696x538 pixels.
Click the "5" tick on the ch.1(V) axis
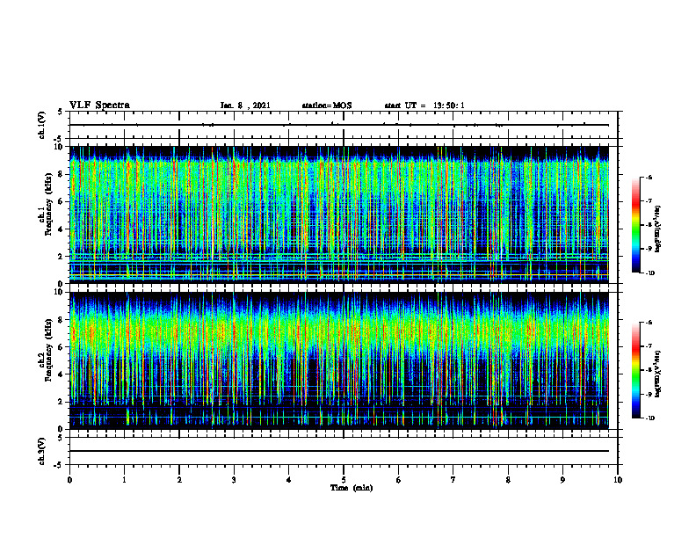coord(61,112)
